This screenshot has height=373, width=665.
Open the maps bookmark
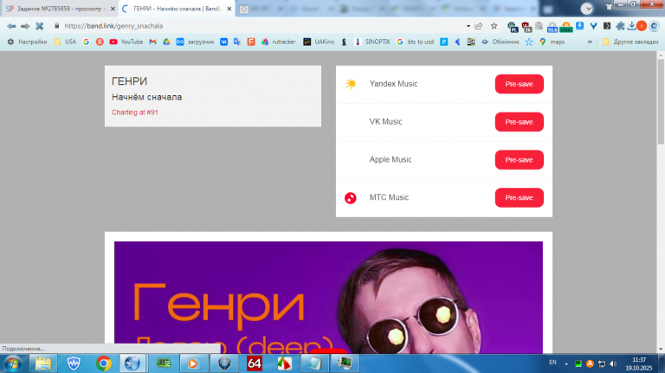[552, 42]
